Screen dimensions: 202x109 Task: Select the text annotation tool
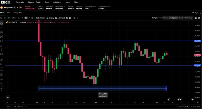click(1, 50)
